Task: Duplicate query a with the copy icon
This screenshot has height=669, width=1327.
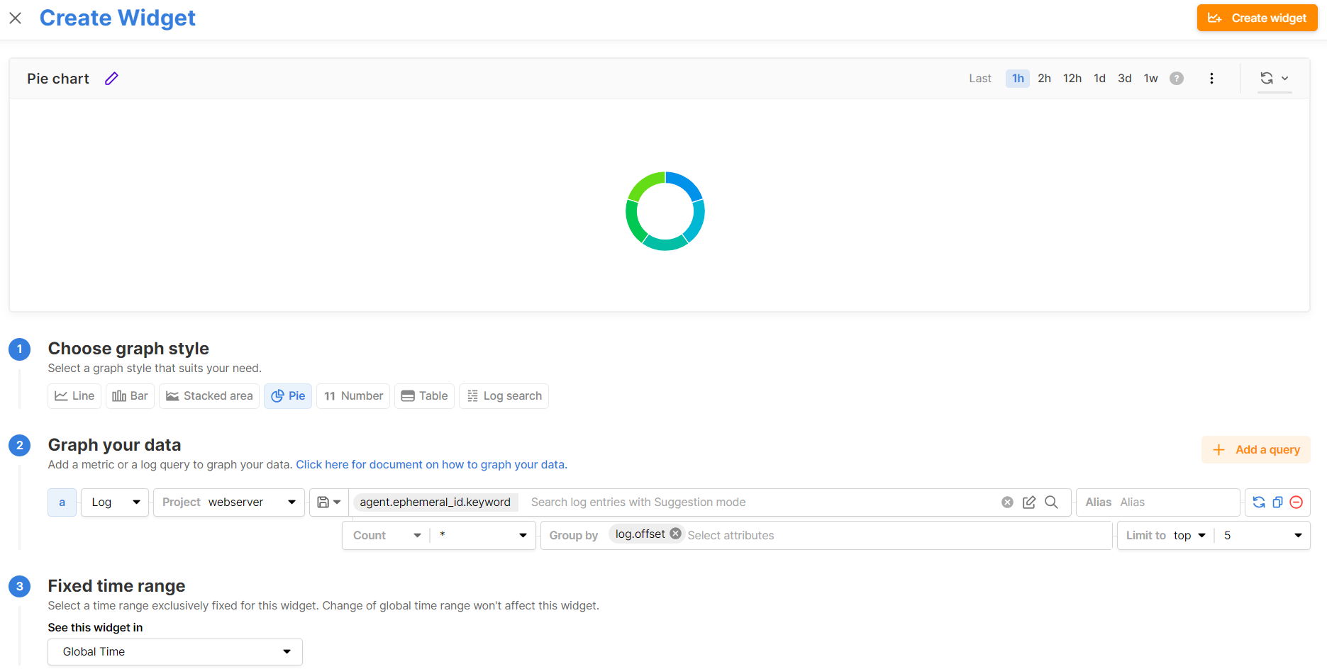Action: click(1277, 502)
